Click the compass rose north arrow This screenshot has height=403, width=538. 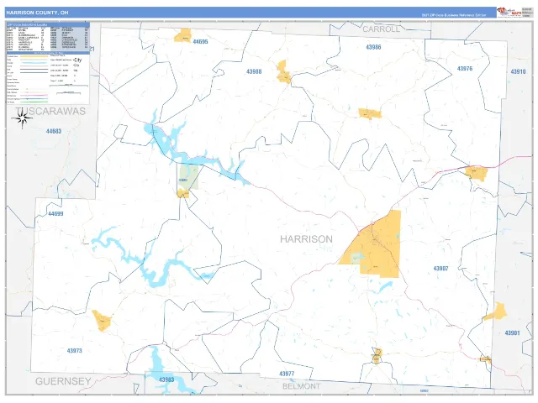click(23, 119)
